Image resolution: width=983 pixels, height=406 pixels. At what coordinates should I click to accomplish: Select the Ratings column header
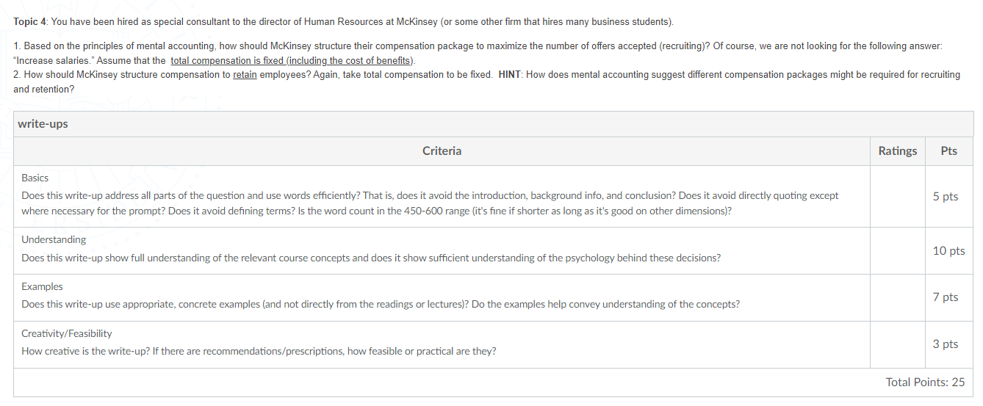click(898, 151)
